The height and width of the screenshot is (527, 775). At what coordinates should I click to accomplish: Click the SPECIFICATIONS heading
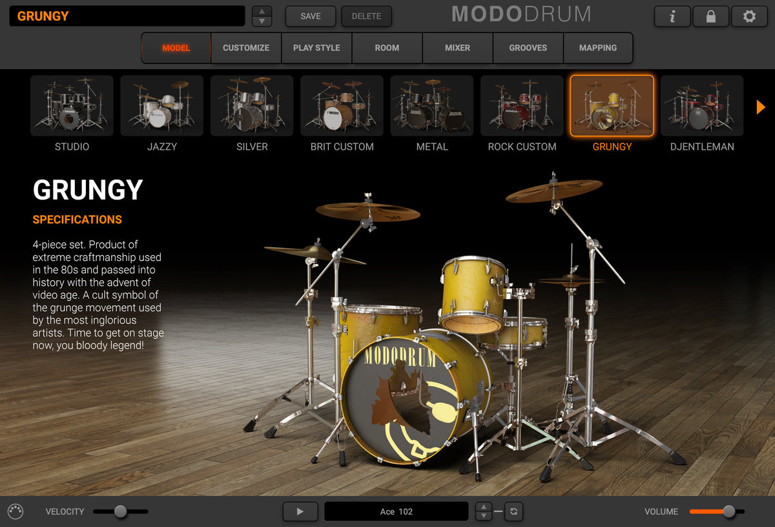coord(77,220)
